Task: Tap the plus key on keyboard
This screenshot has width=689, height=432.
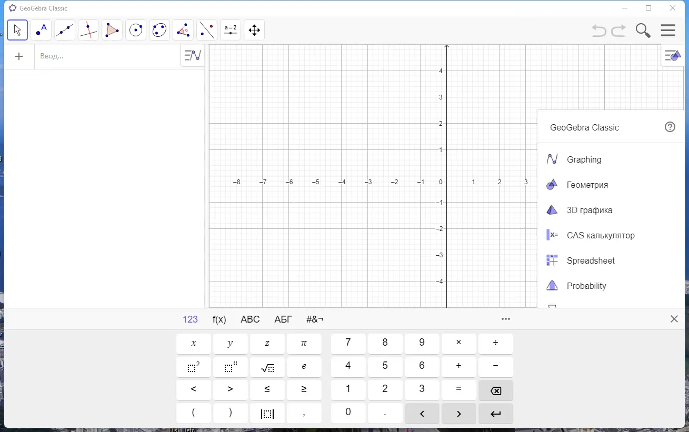Action: point(458,367)
